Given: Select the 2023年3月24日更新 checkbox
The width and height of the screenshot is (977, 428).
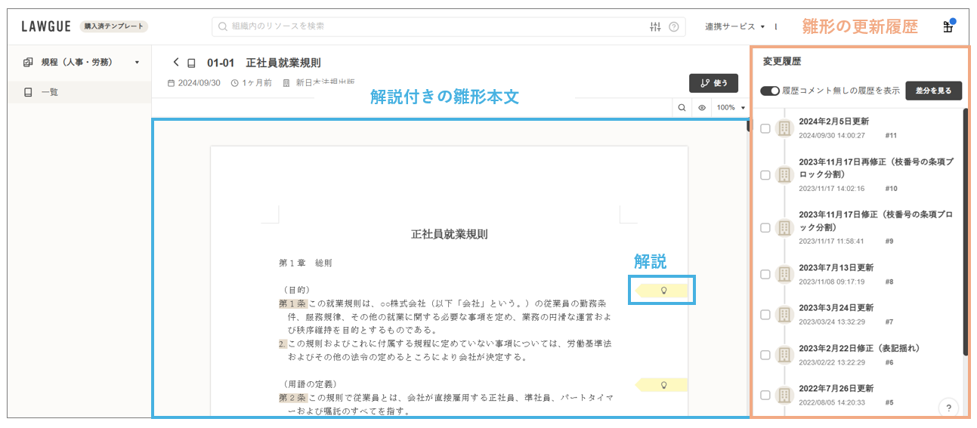Looking at the screenshot, I should click(765, 315).
